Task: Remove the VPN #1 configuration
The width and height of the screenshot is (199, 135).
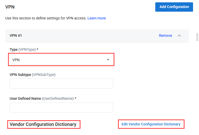Action: coord(165,36)
